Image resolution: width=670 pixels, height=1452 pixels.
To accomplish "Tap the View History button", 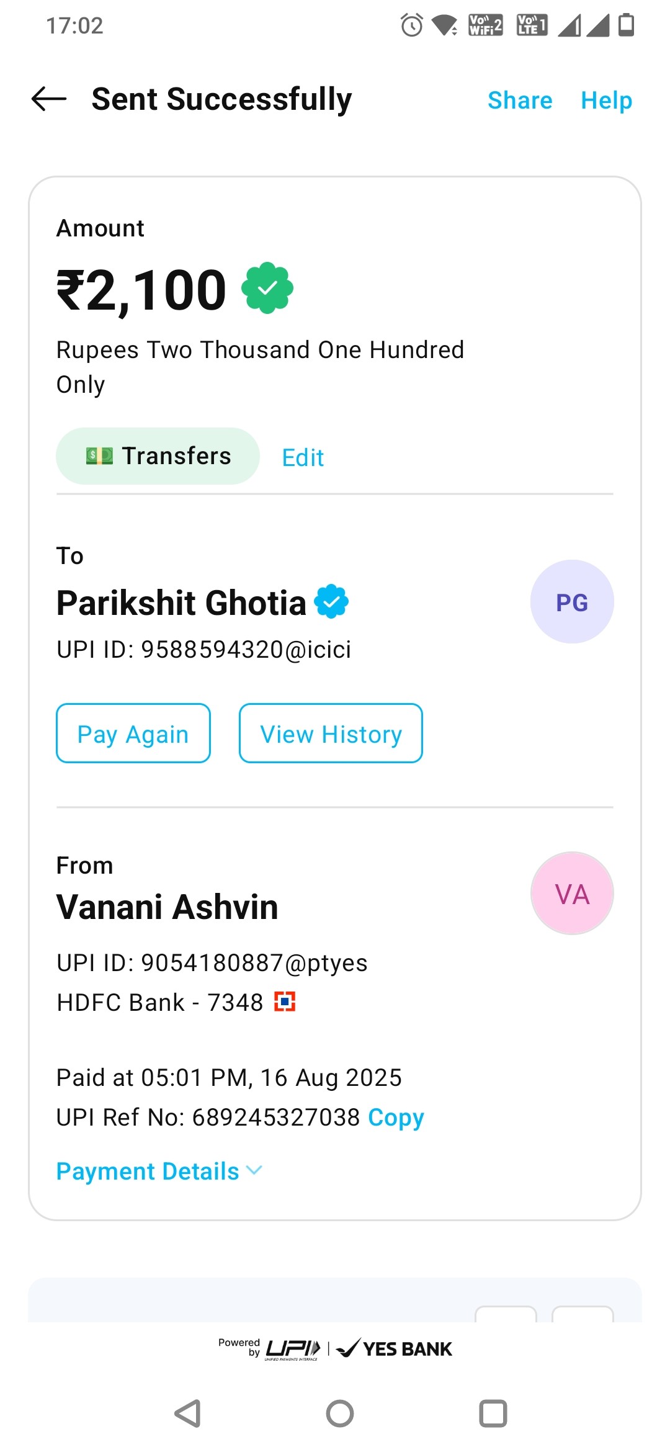I will tap(331, 733).
